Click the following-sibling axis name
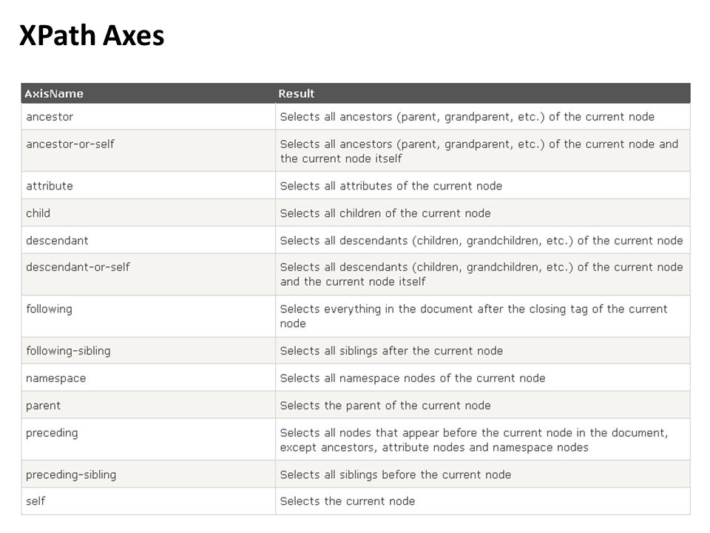 [x=68, y=351]
